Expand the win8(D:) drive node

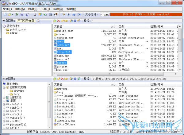point(4,108)
